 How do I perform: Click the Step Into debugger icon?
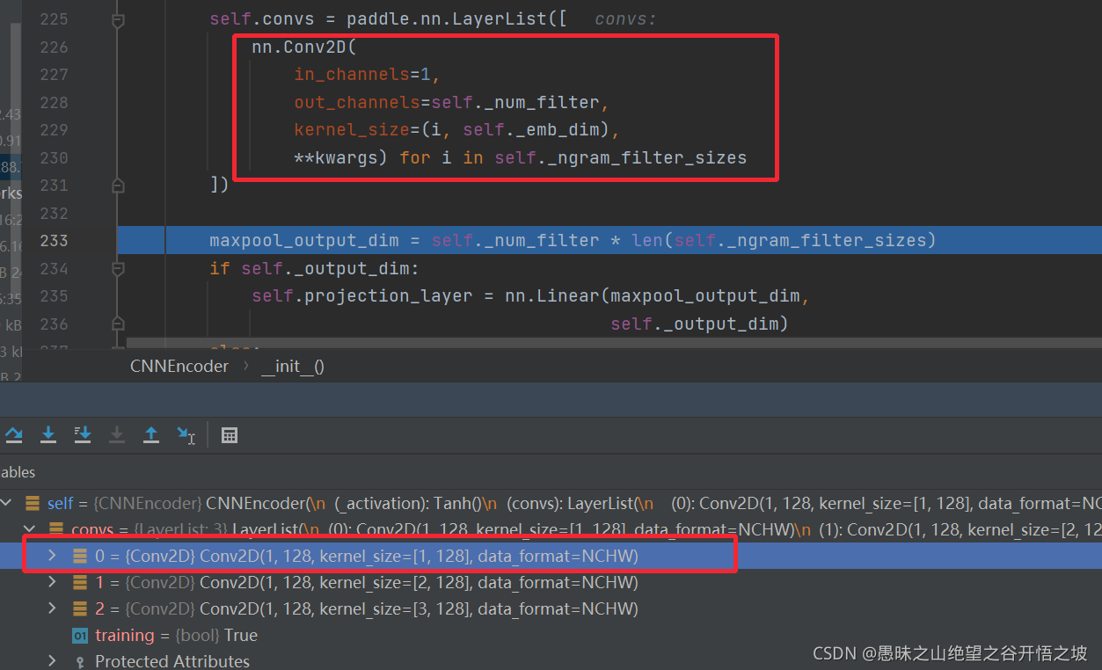[48, 434]
